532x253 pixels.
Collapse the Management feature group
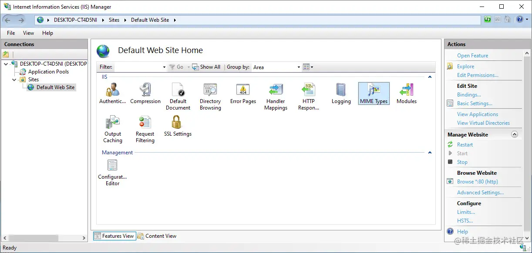click(x=430, y=153)
